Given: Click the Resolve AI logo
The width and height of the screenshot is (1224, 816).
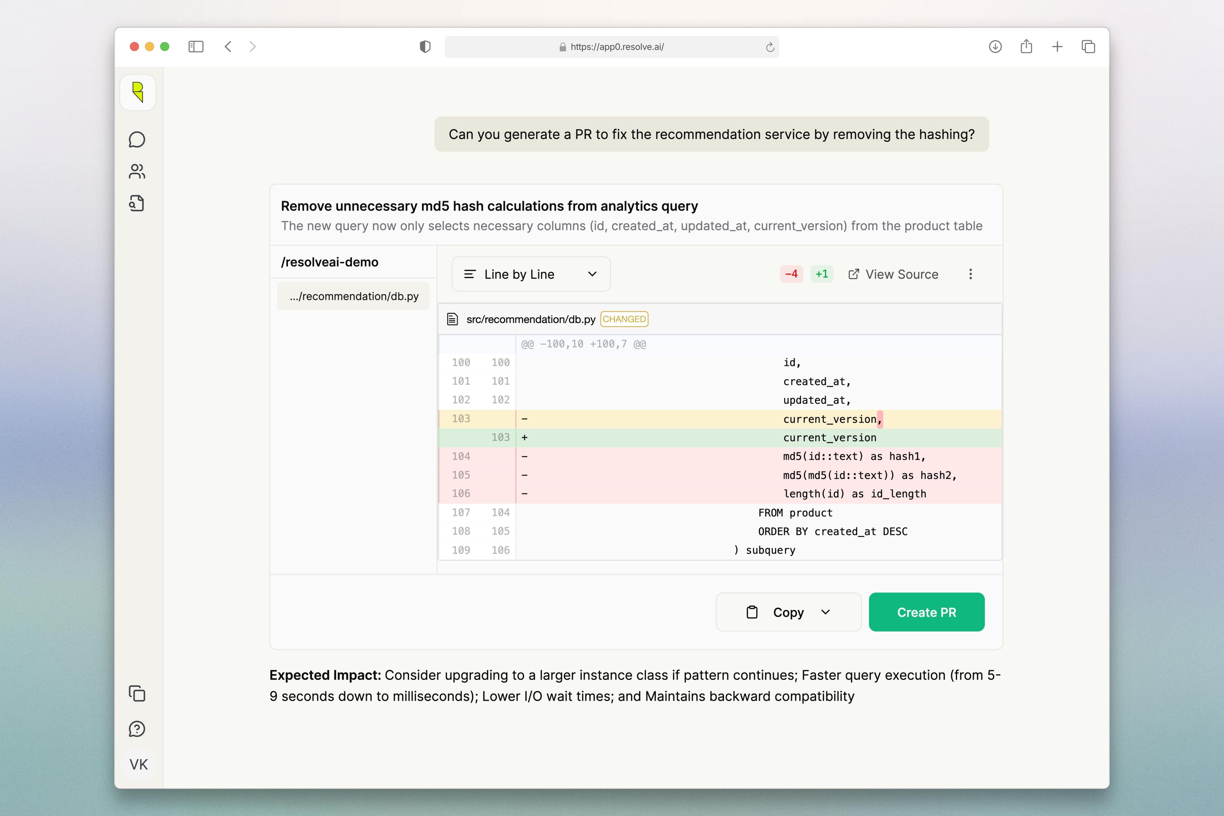Looking at the screenshot, I should tap(137, 92).
